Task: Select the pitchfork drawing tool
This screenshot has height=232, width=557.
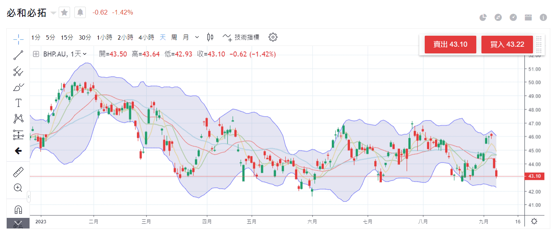Action: click(18, 71)
